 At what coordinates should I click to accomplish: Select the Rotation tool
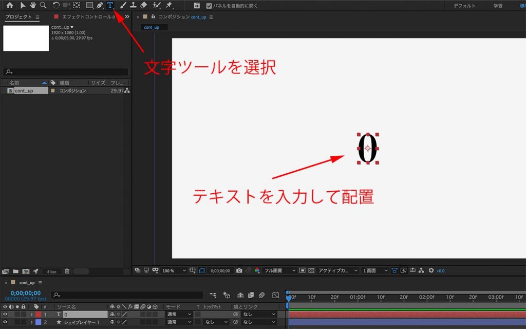coord(56,5)
